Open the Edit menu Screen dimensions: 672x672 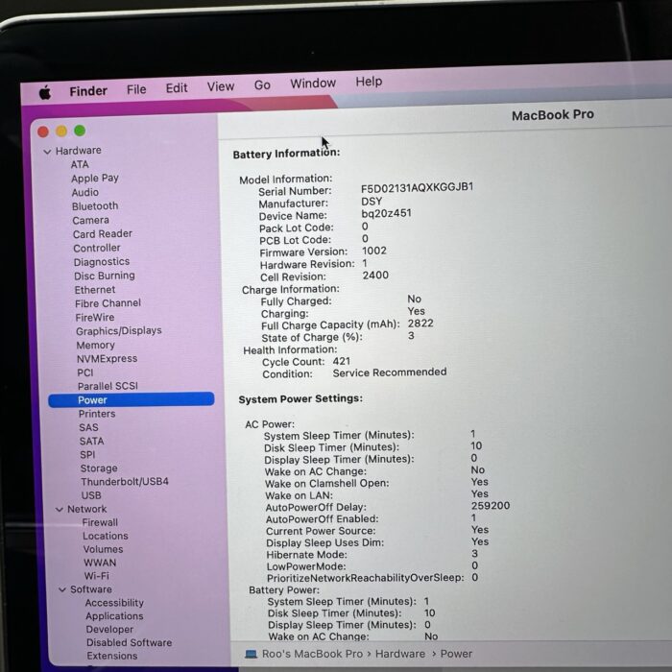(x=177, y=88)
